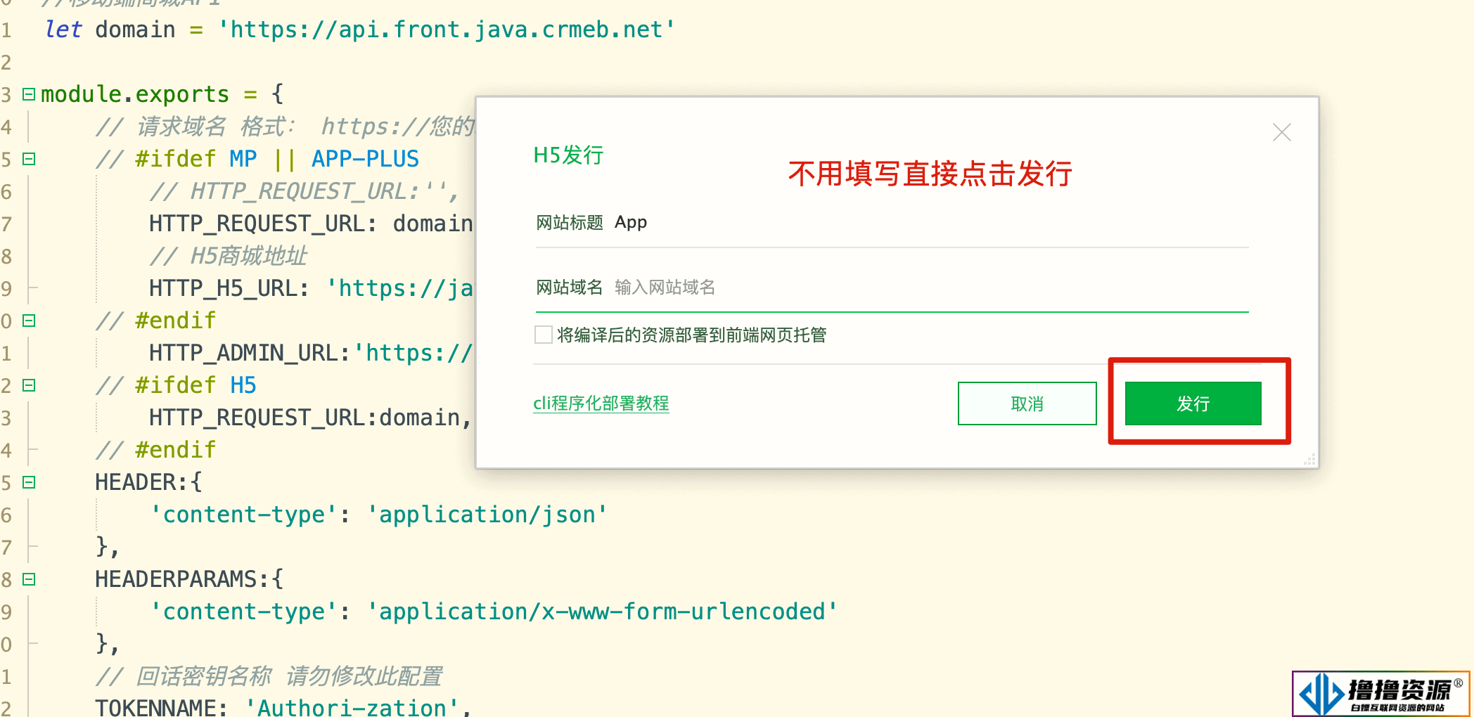Screen dimensions: 1474x717
Task: Click HTTP_REQUEST_URL:domain under #ifdef H5
Action: point(309,418)
